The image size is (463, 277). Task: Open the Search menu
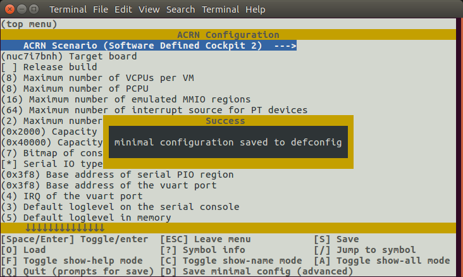coord(180,9)
